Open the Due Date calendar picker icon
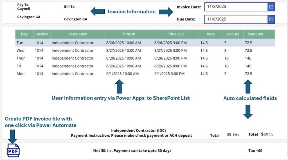 click(x=271, y=19)
